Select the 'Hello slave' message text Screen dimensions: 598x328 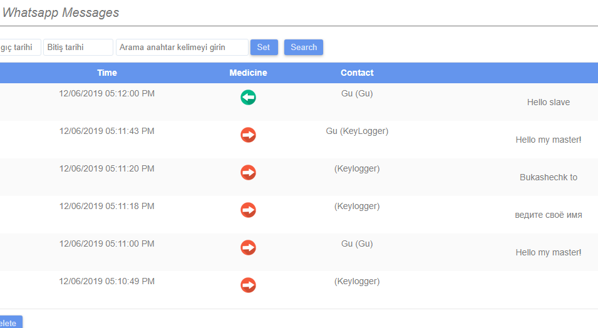(548, 102)
